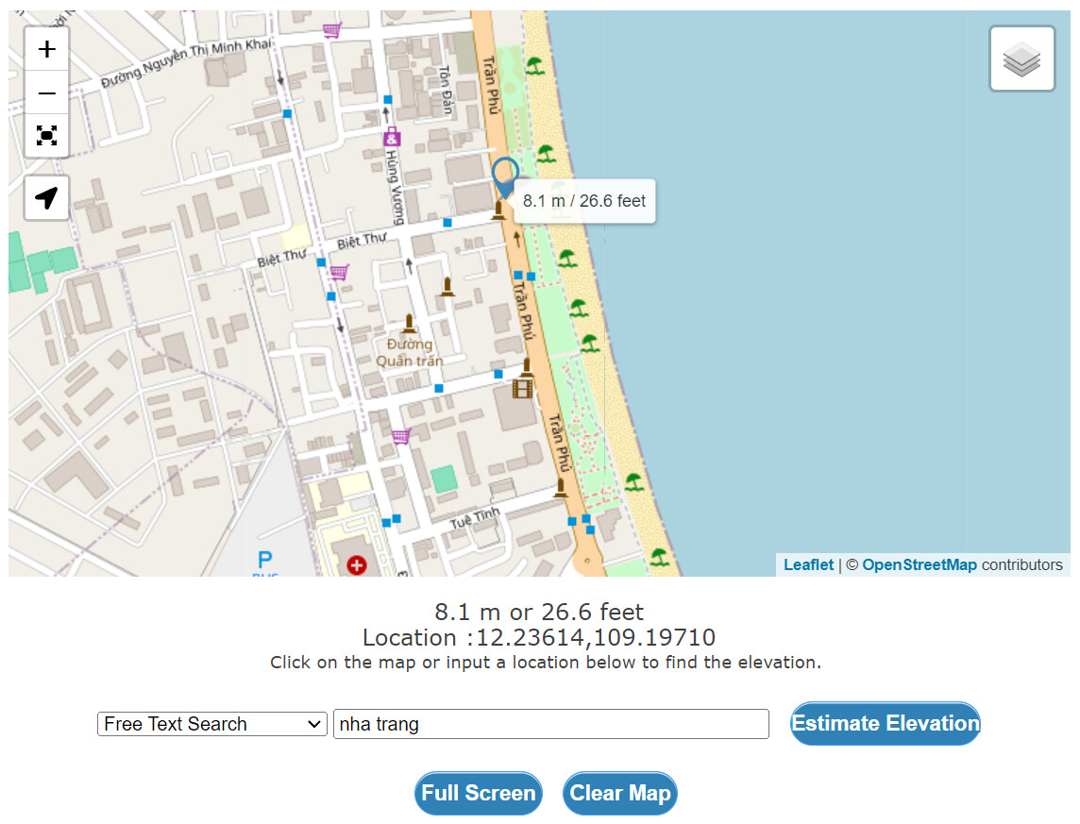
Task: Click the blue location marker pin
Action: pyautogui.click(x=505, y=174)
